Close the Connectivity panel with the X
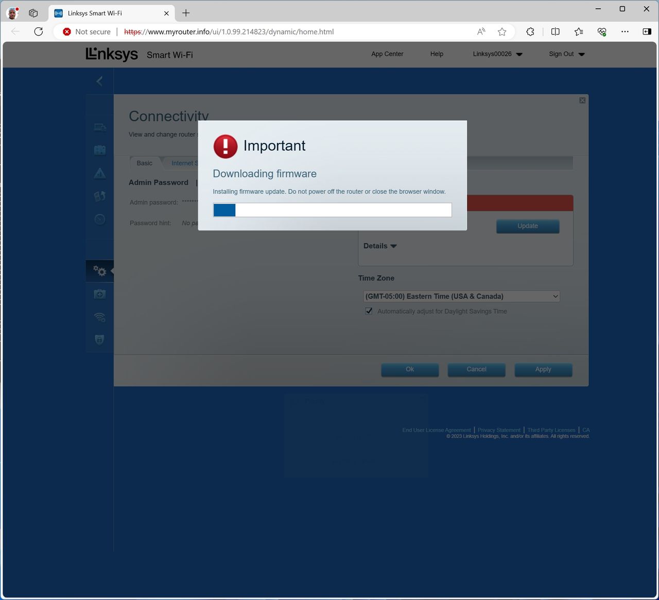Viewport: 659px width, 600px height. pyautogui.click(x=582, y=100)
